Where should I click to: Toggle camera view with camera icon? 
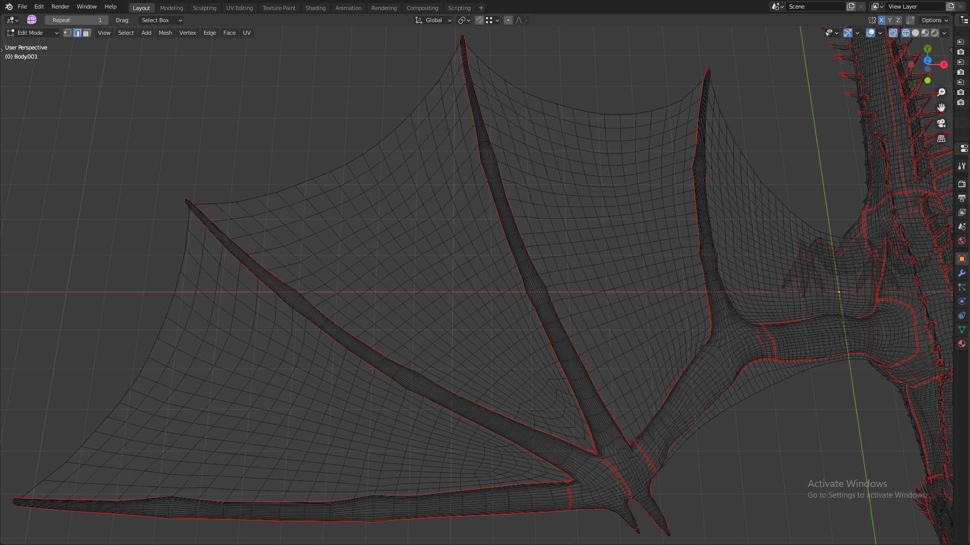941,123
